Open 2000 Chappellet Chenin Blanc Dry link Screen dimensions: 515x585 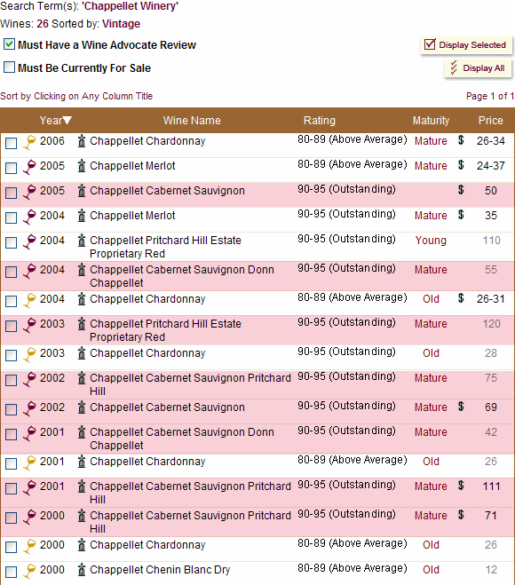click(160, 570)
